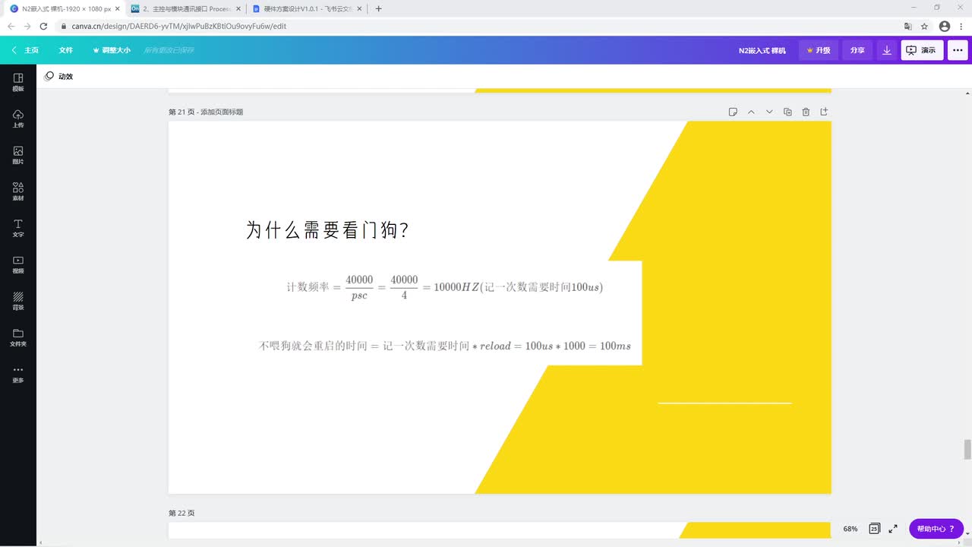
Task: Open the 视频 video panel
Action: 18,264
